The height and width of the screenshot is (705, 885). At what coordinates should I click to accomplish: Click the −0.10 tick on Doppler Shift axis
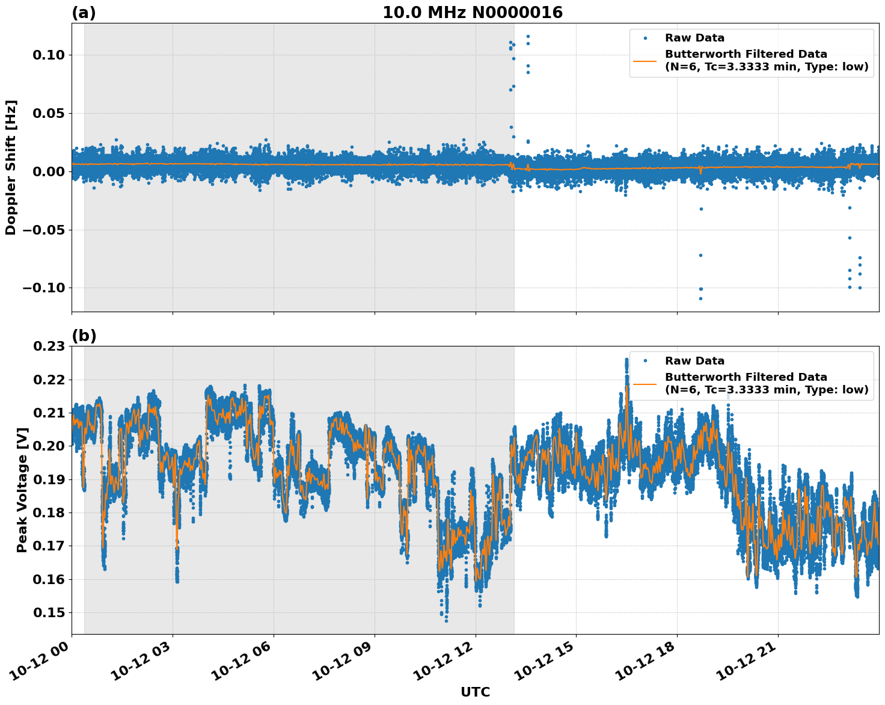43,288
